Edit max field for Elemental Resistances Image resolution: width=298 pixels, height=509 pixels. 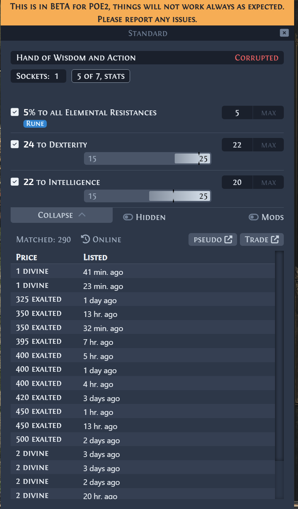[x=268, y=113]
